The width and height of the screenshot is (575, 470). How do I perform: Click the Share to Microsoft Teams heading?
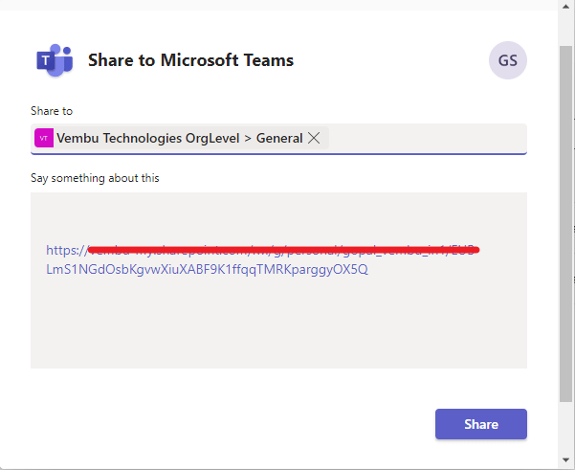[190, 60]
